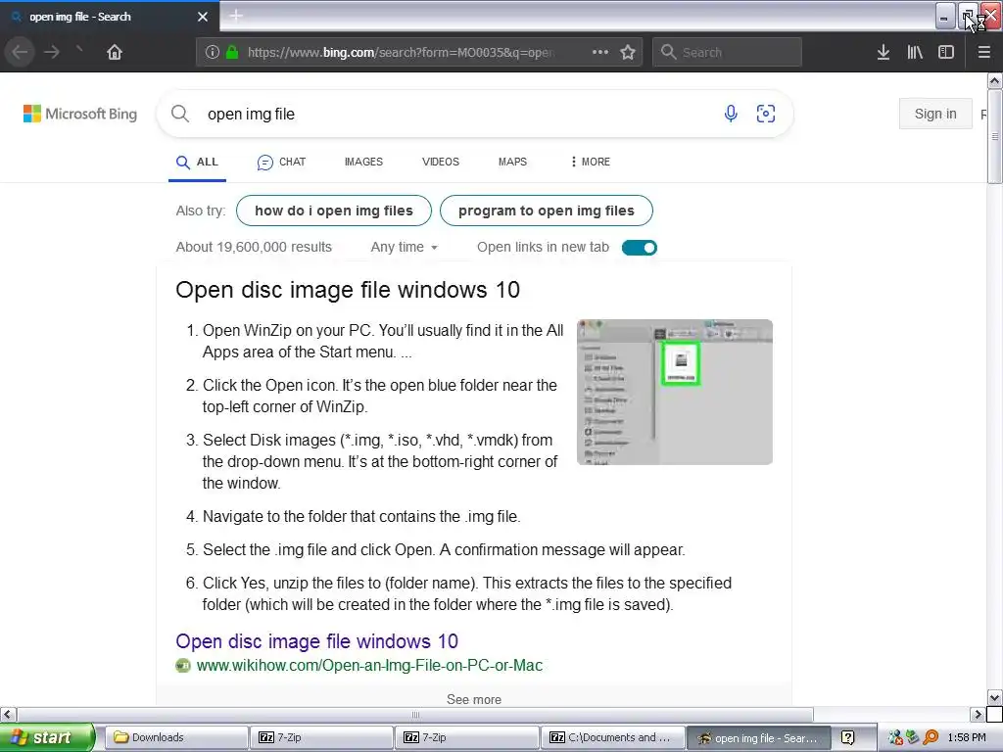The height and width of the screenshot is (752, 1003).
Task: Click the green padlock security icon
Action: click(232, 53)
